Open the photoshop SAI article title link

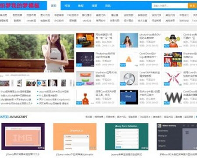coord(150,36)
